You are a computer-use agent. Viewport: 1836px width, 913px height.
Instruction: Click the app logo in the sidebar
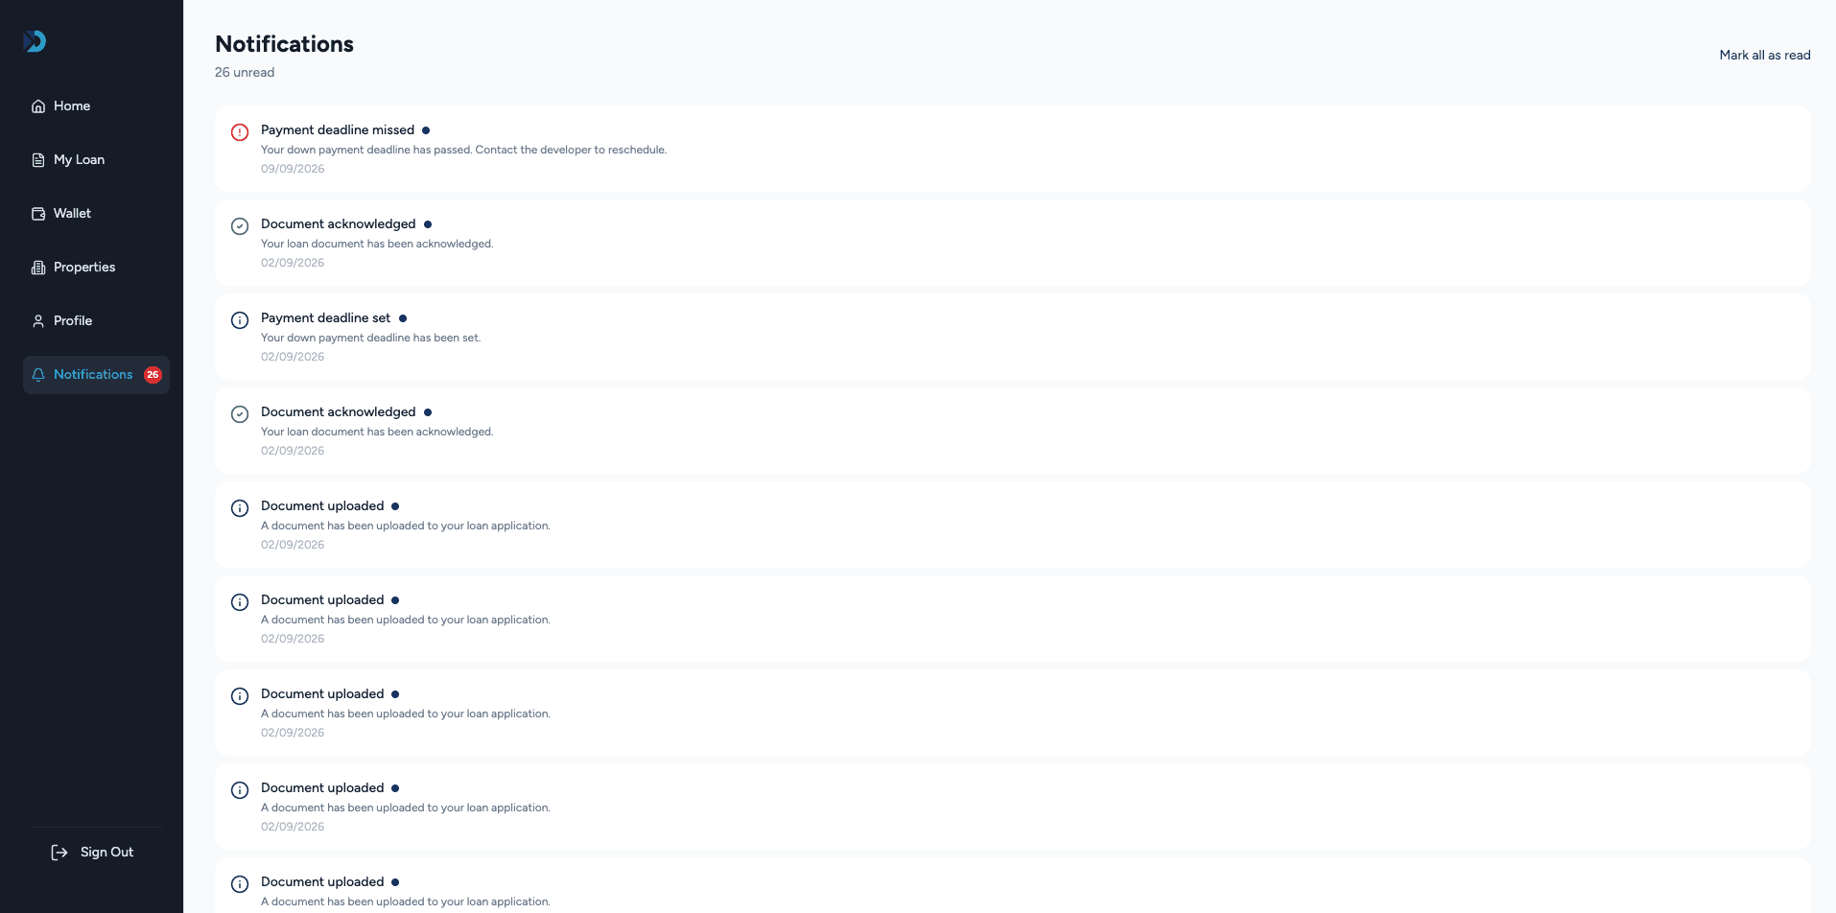(x=35, y=41)
